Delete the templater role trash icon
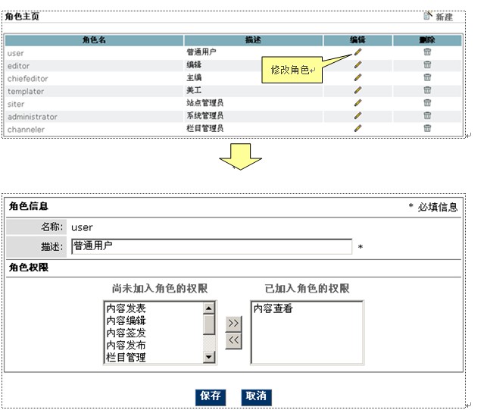Viewport: 487px width, 410px height. (427, 90)
